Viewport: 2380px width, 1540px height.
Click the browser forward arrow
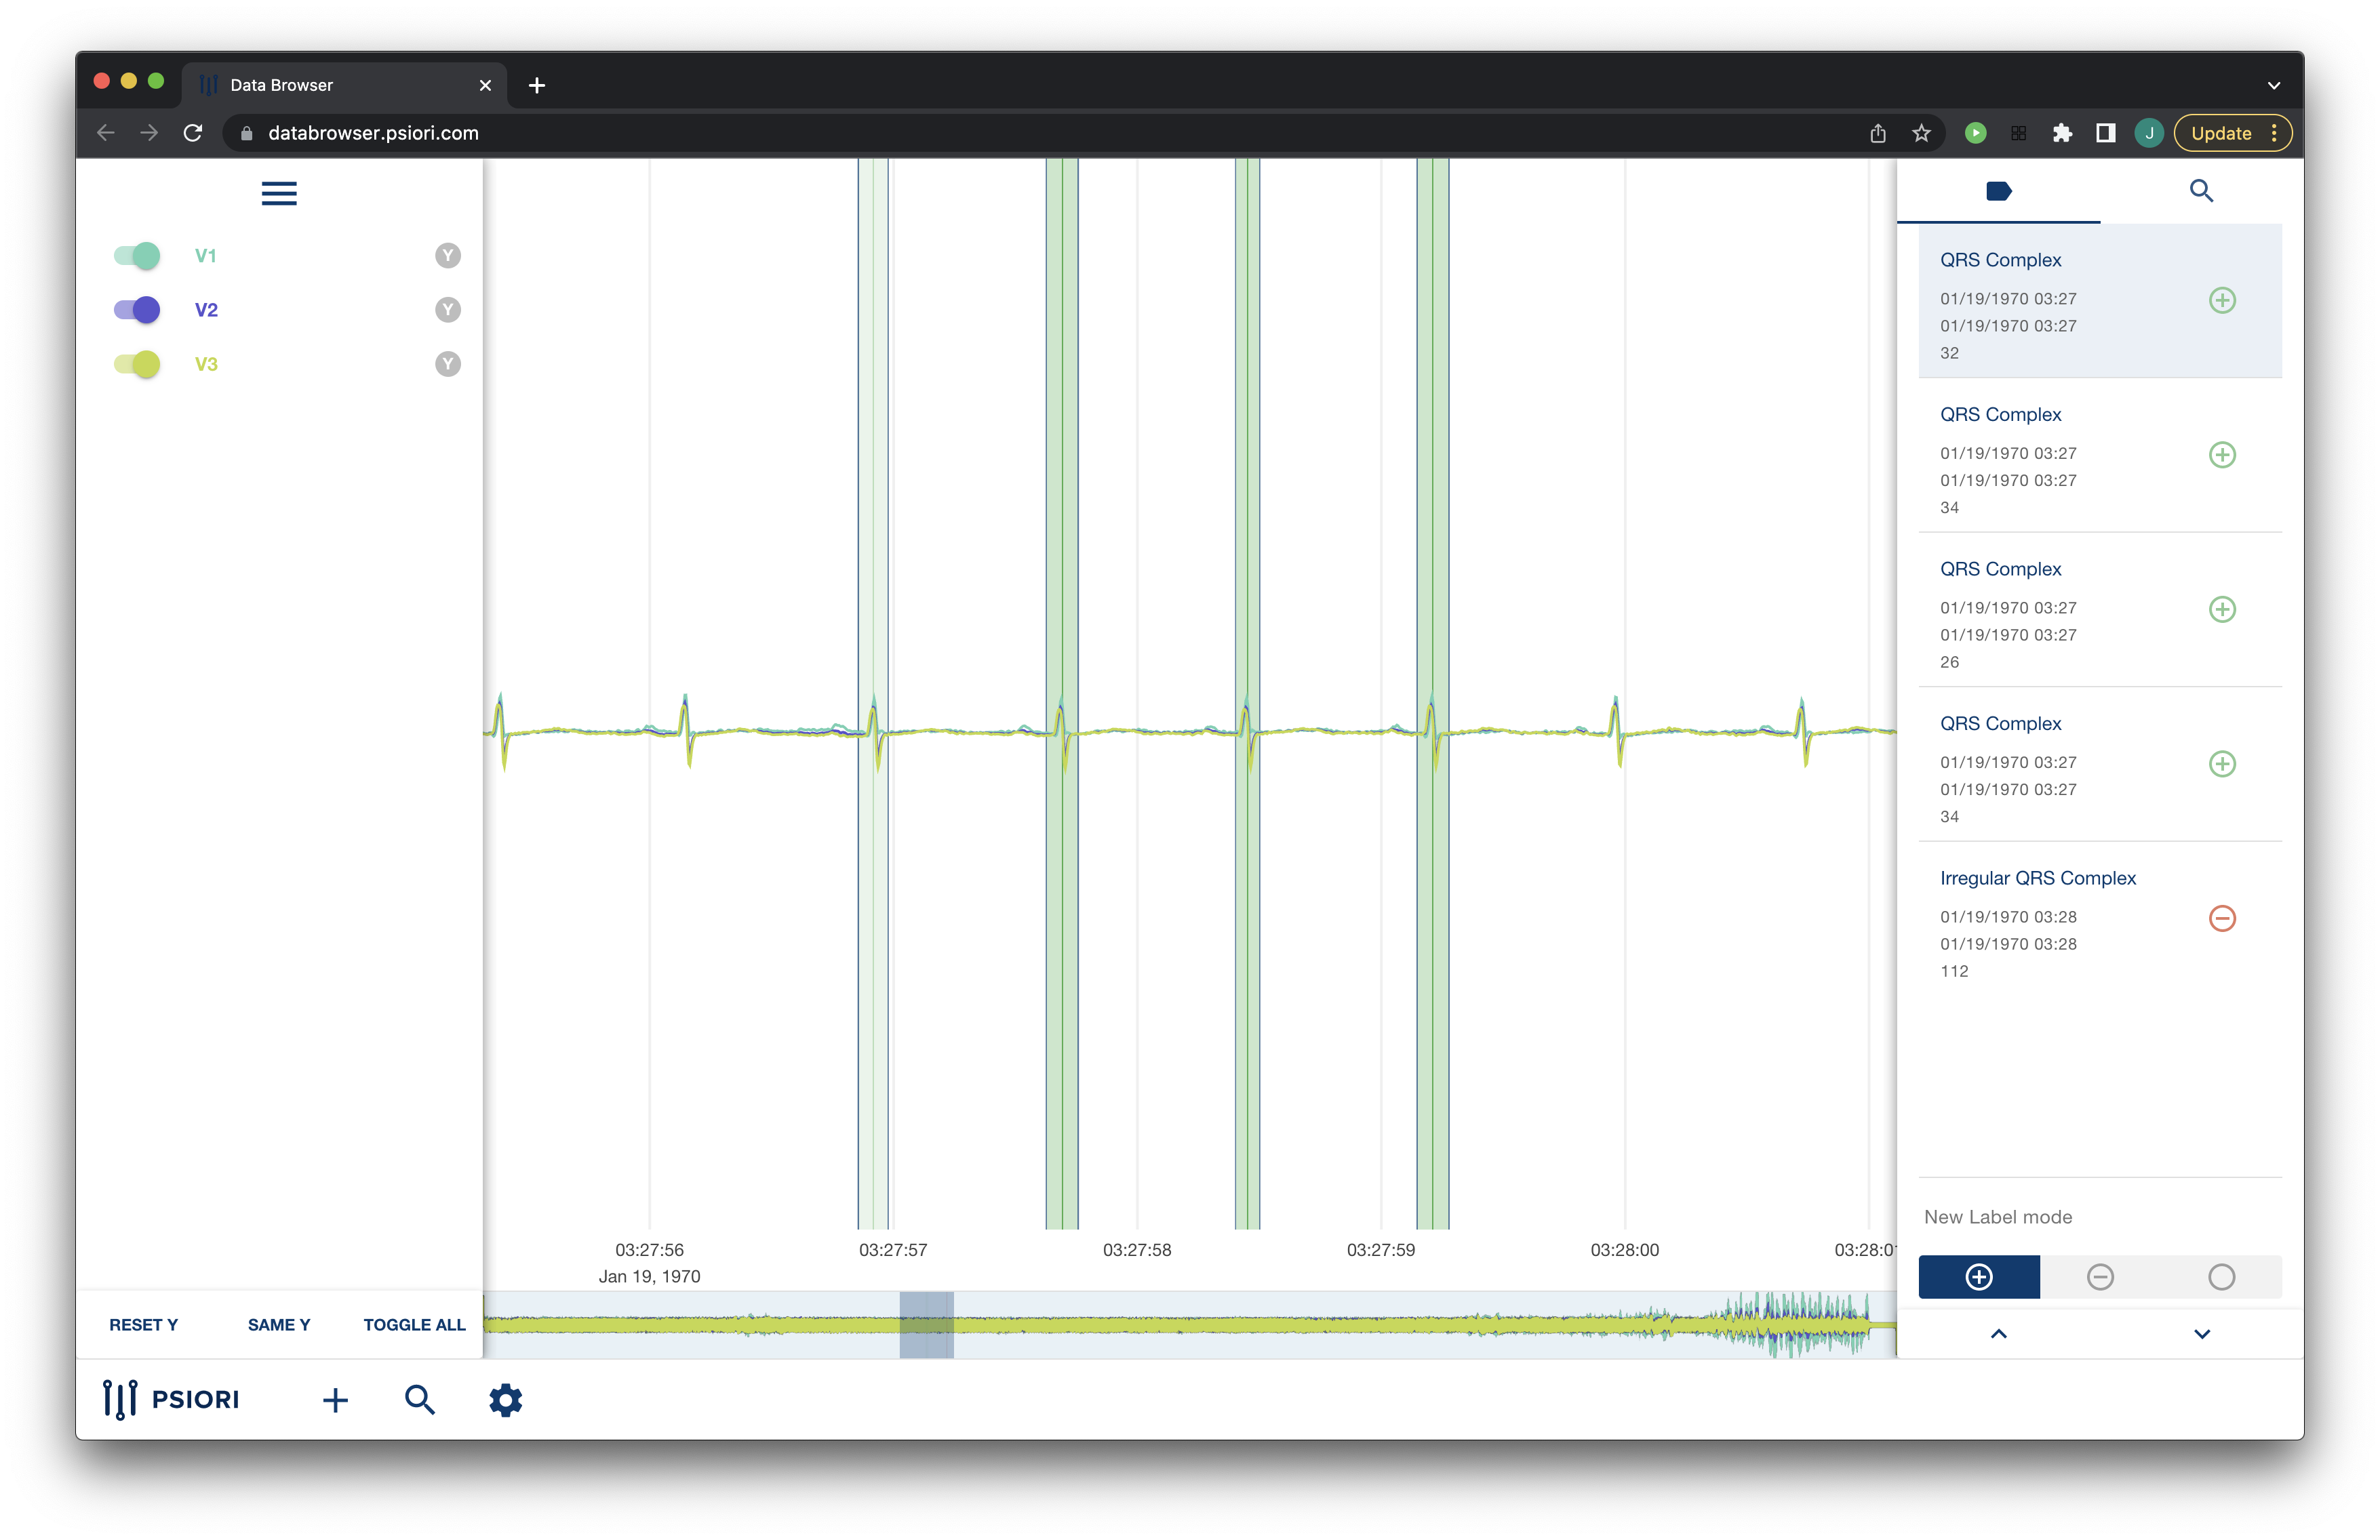click(149, 133)
